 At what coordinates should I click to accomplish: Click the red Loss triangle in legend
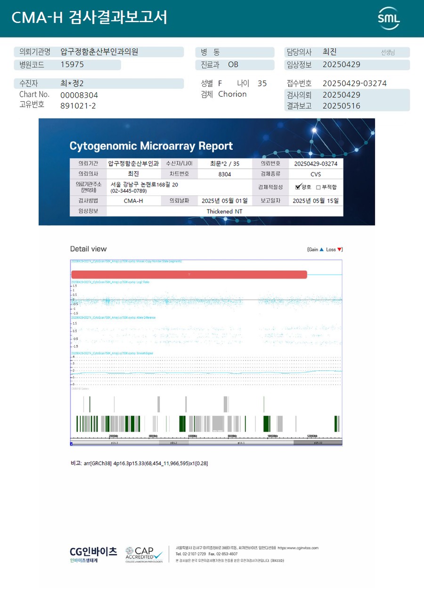point(339,249)
